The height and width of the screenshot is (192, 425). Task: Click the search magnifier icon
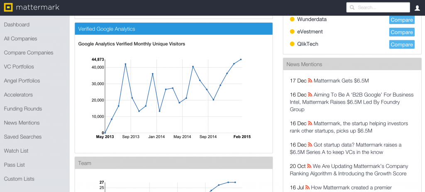[352, 7]
